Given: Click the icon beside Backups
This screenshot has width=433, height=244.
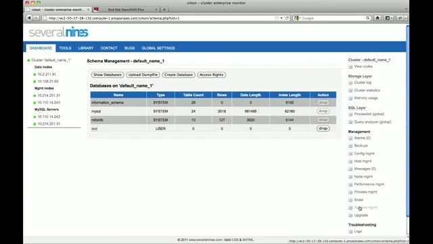Looking at the screenshot, I should (x=350, y=146).
